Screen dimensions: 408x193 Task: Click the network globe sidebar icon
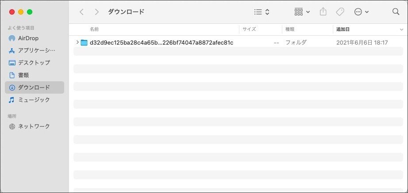(12, 126)
